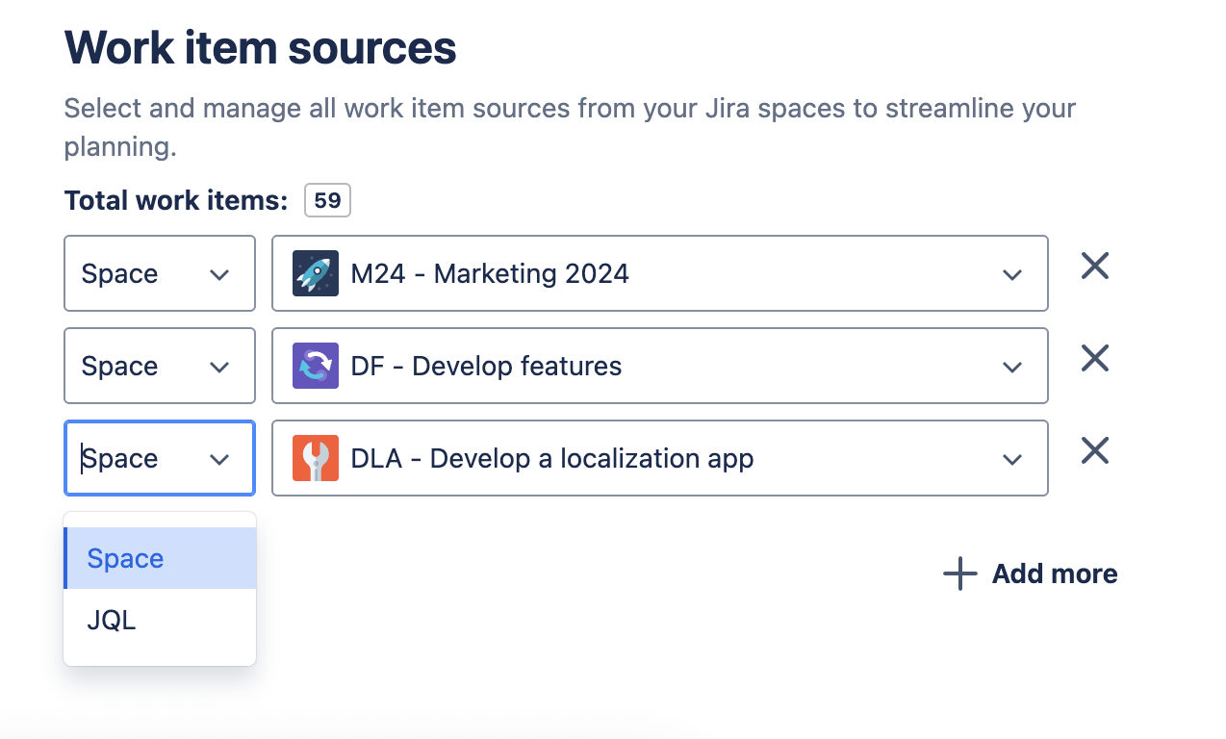
Task: Delete the DLA localization app source row
Action: (1095, 451)
